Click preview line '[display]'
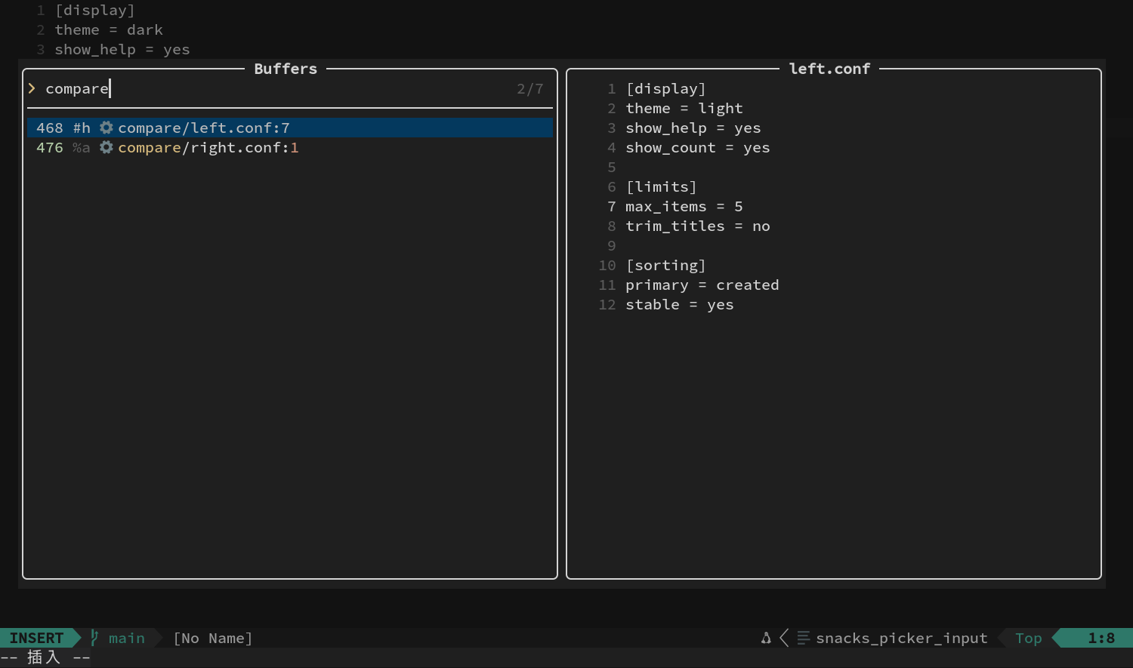Screen dimensions: 1133x668 [665, 88]
